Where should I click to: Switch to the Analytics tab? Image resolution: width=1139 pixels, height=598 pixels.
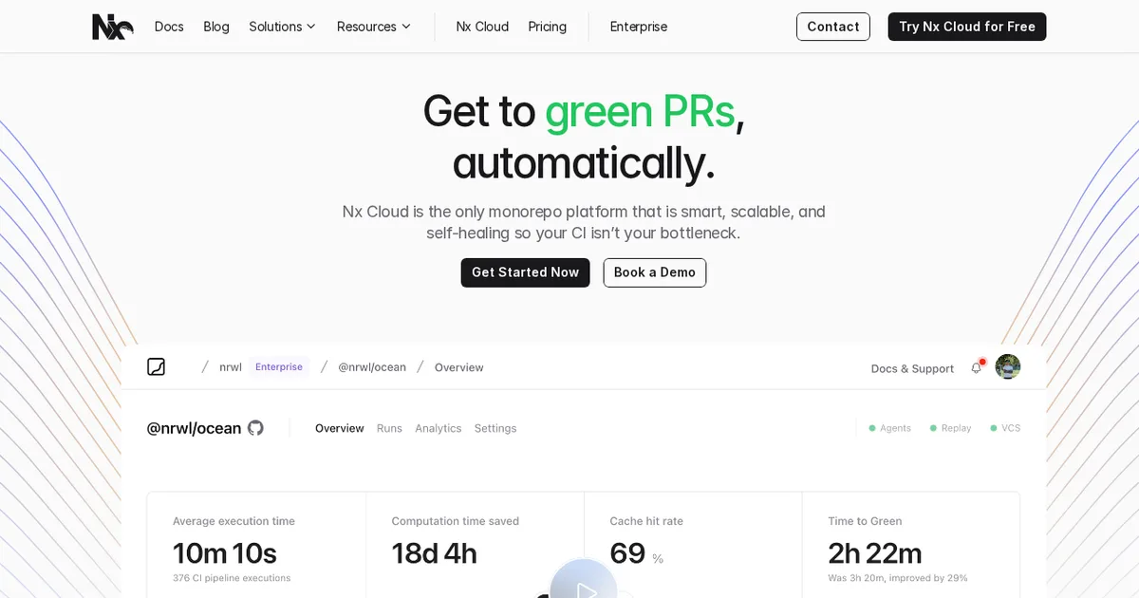tap(439, 428)
